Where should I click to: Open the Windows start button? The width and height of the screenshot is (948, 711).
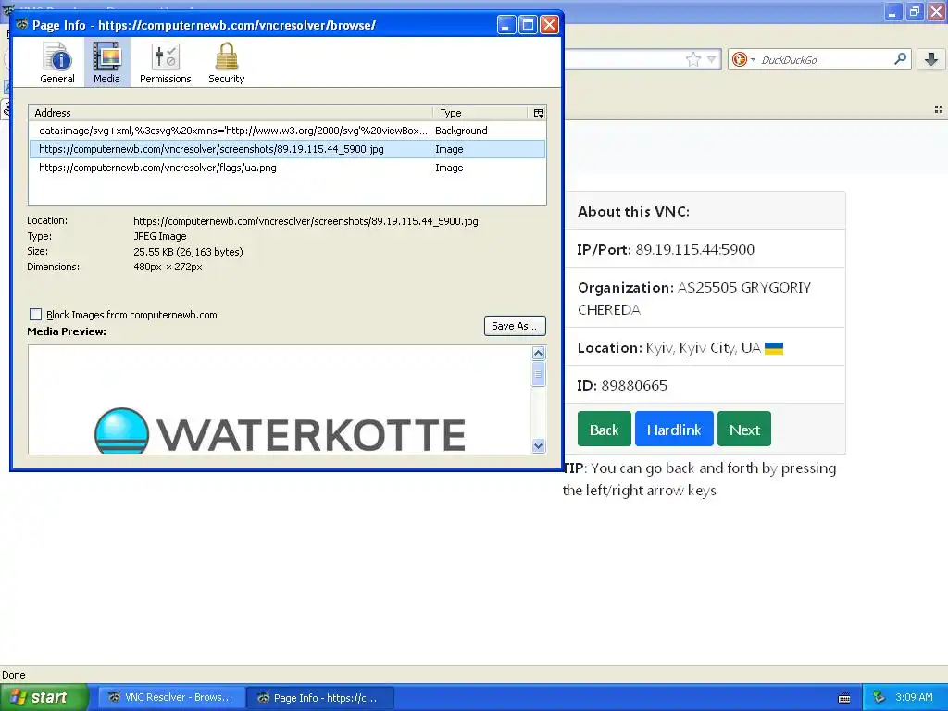click(x=44, y=697)
